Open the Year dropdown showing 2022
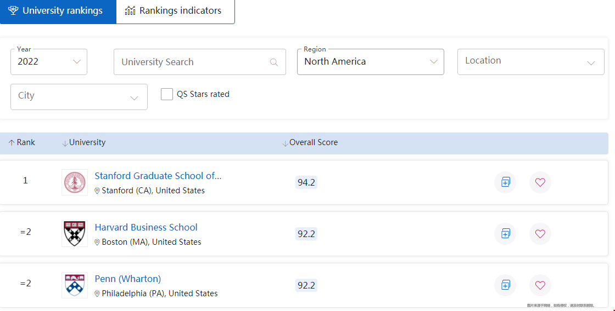 [49, 62]
